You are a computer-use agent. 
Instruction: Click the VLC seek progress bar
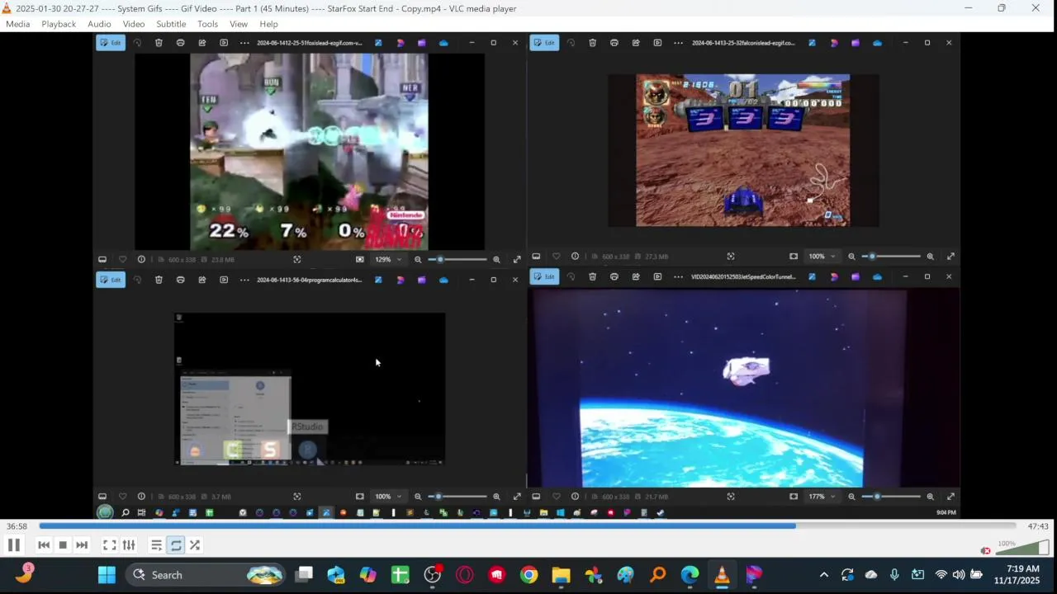(x=527, y=526)
